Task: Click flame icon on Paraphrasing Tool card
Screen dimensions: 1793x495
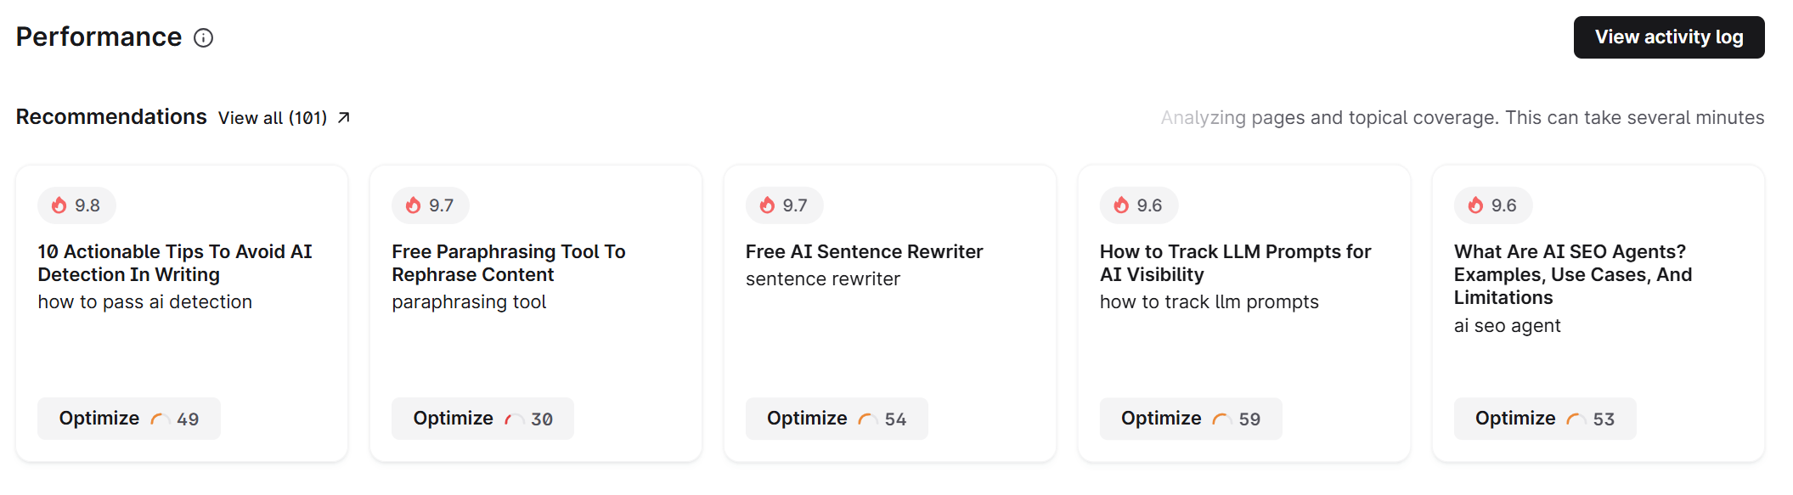Action: tap(414, 205)
